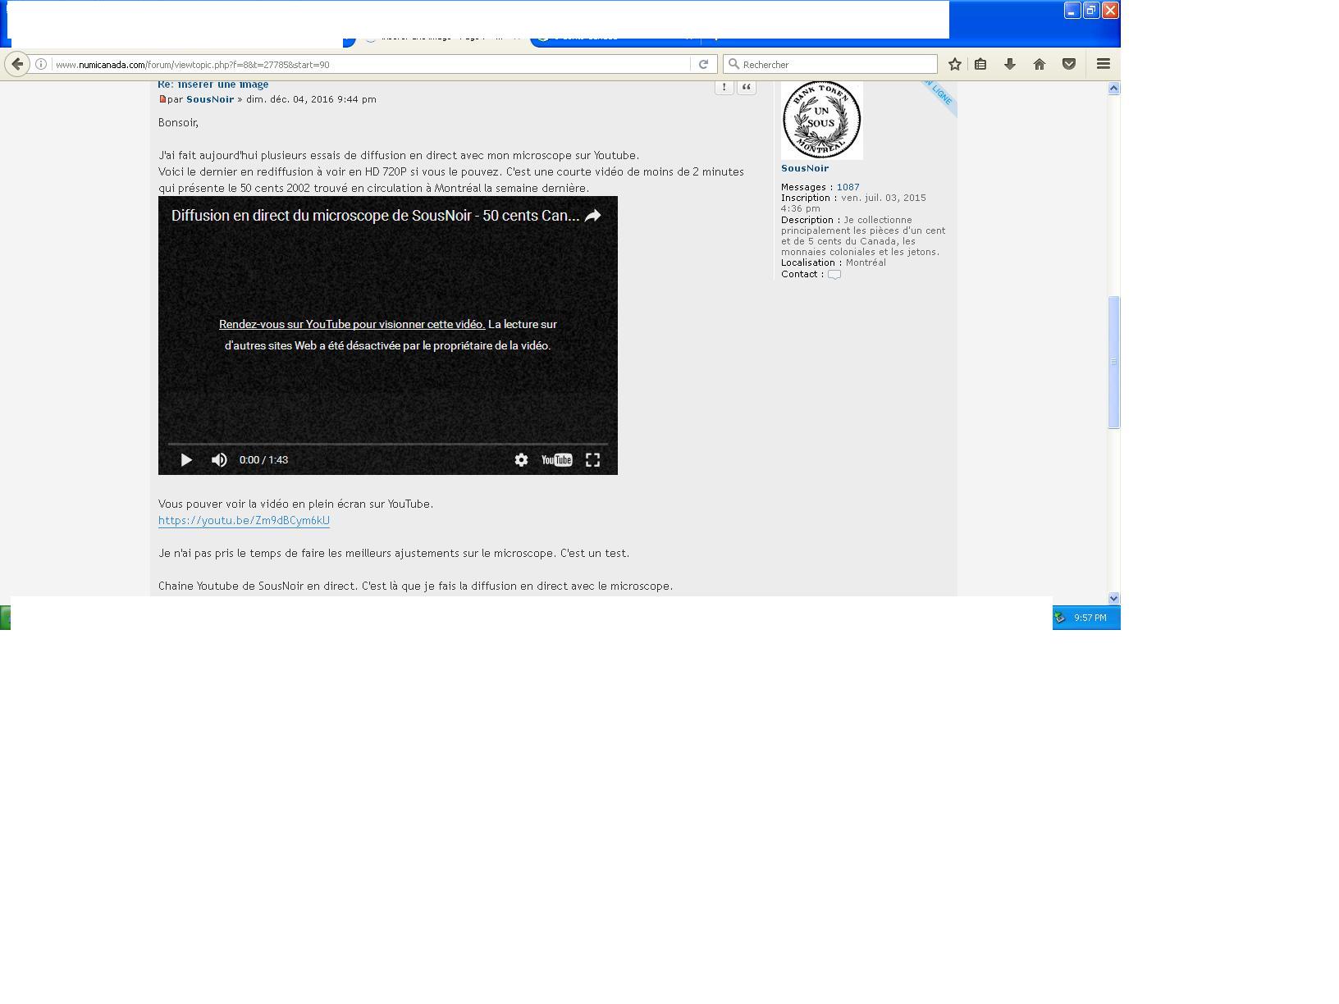Screen dimensions: 1339x1004
Task: Play the embedded YouTube video
Action: coord(186,460)
